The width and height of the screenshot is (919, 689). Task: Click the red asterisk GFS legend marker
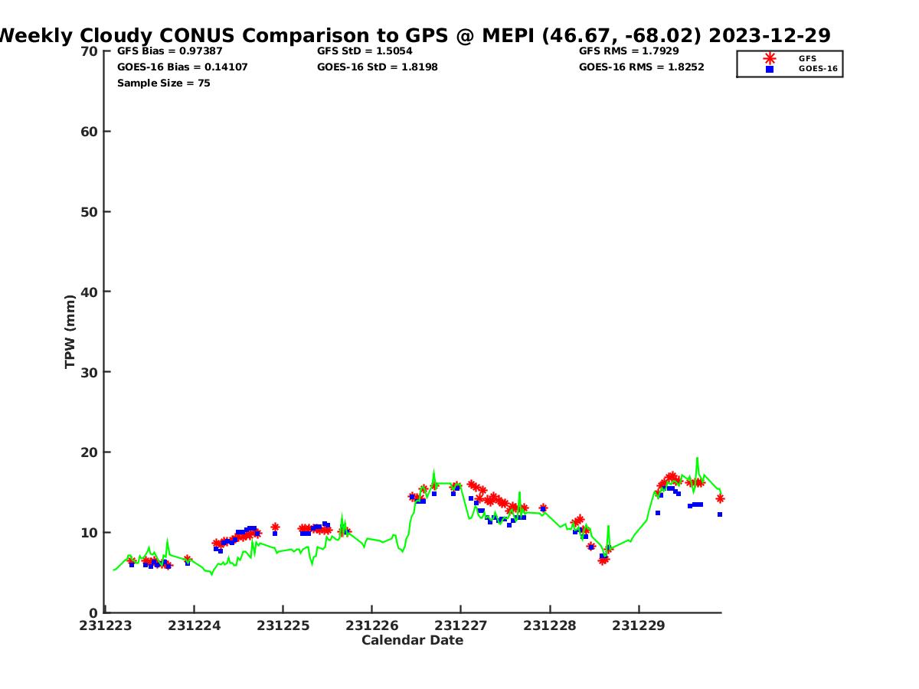click(x=769, y=58)
